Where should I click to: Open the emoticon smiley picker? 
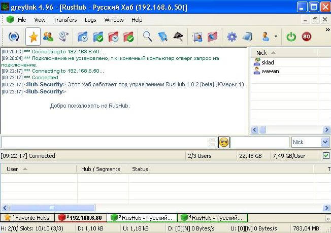(x=224, y=143)
